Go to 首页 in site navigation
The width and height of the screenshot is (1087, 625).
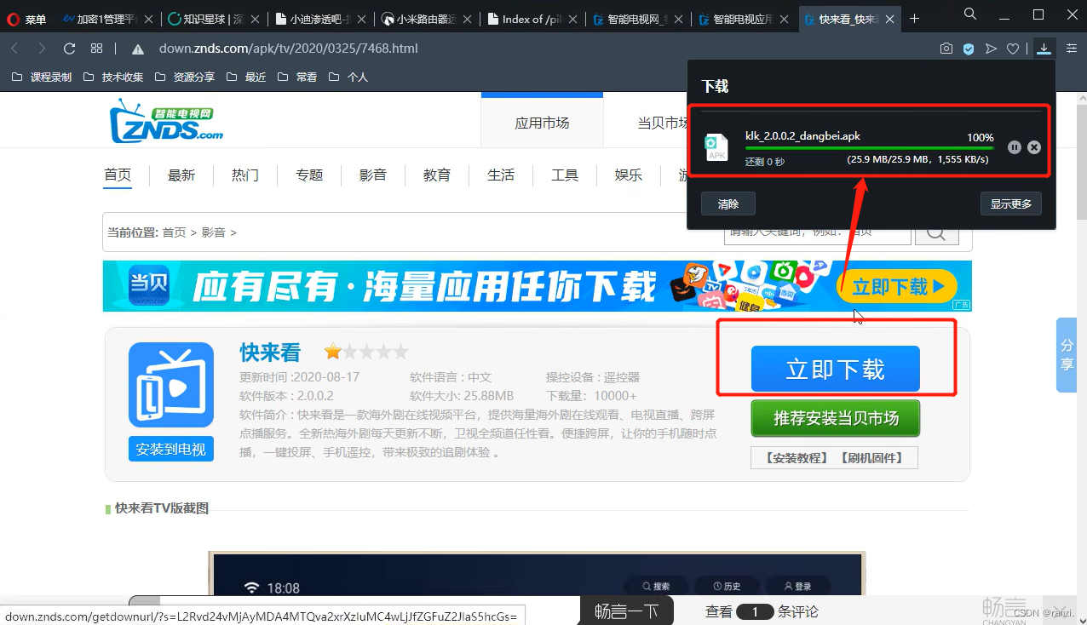click(x=118, y=175)
